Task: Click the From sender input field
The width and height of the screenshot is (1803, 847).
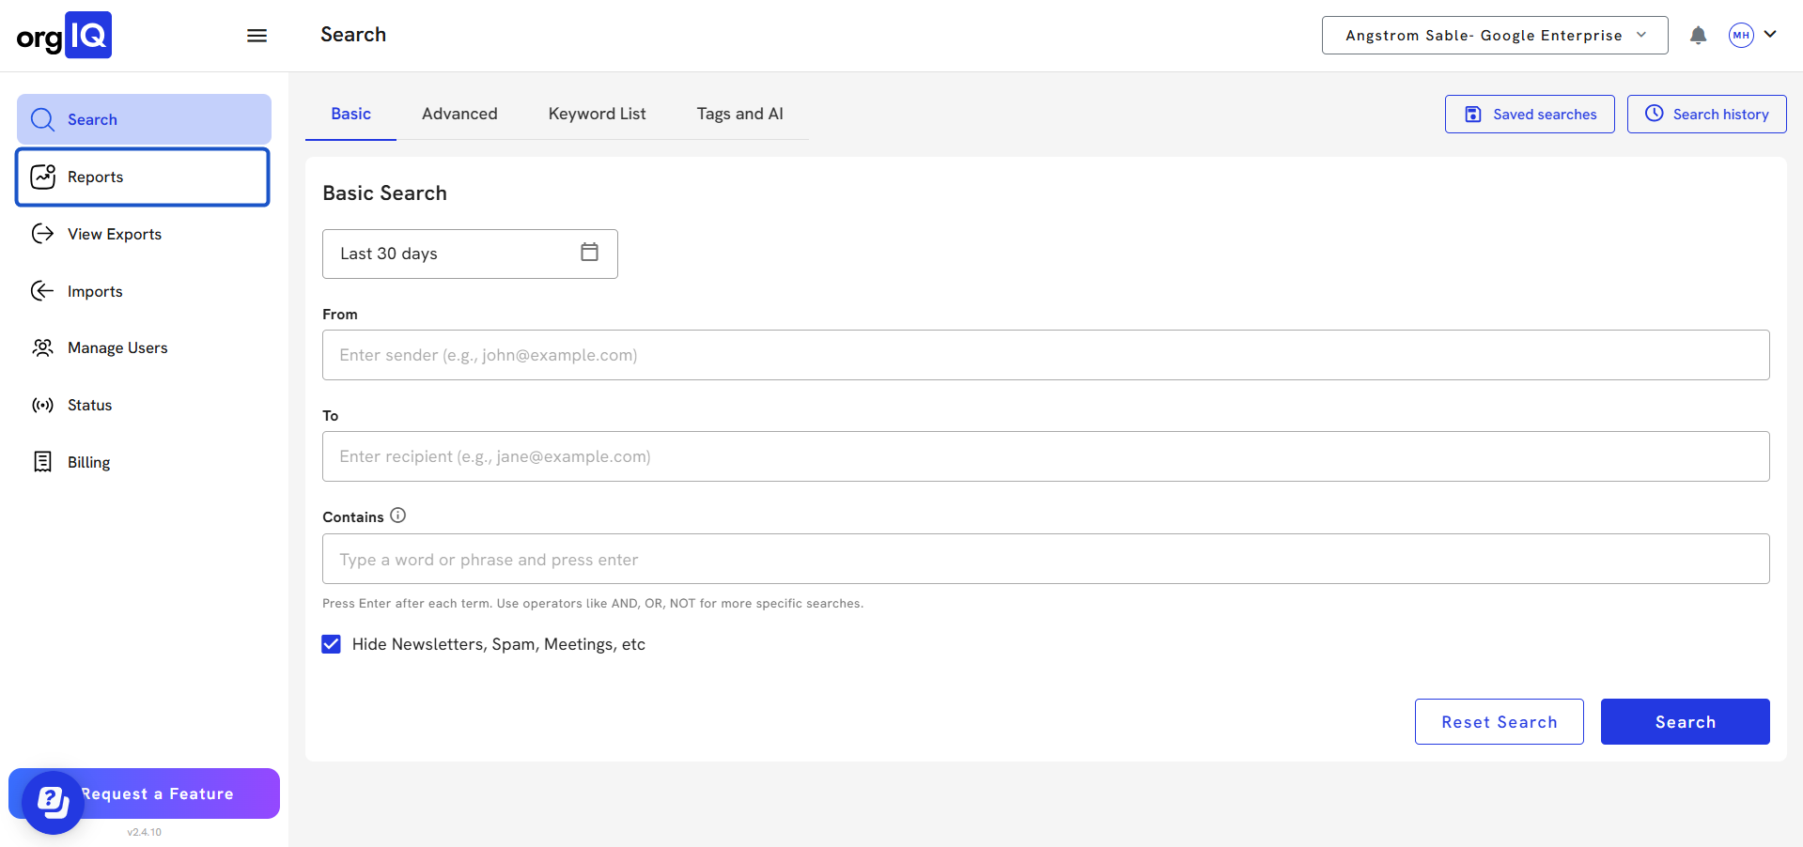Action: coord(1045,355)
